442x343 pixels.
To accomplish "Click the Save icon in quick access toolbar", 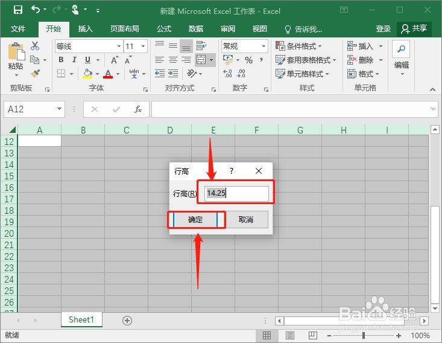I will coord(17,10).
